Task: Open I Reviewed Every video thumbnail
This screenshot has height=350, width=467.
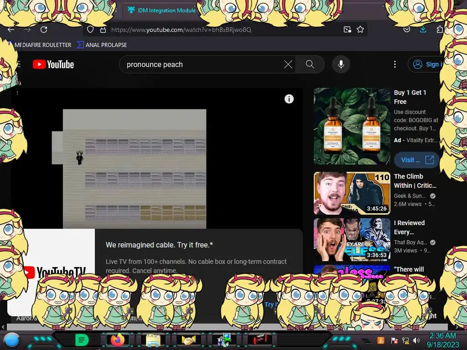Action: click(x=352, y=240)
